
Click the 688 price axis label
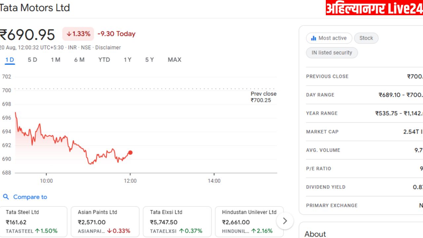pyautogui.click(x=7, y=173)
